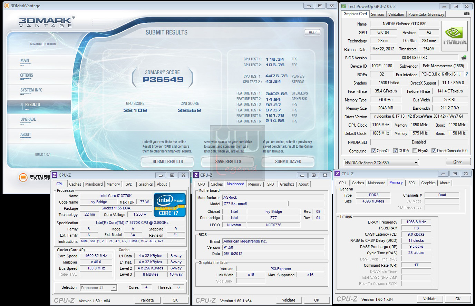The image size is (475, 306).
Task: Click the Core Voltage 1.256 V value
Action: click(140, 214)
